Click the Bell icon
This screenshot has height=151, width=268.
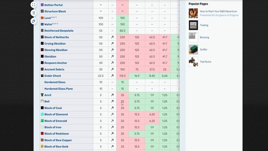[42, 102]
